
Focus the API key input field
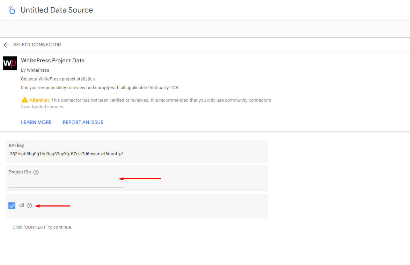click(66, 154)
